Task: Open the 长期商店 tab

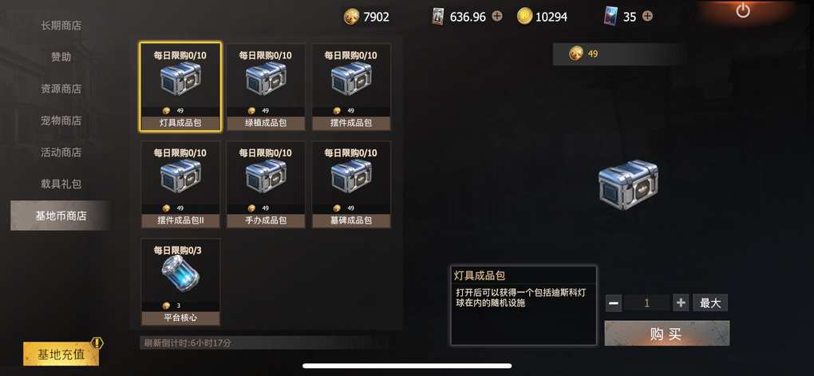Action: [x=61, y=25]
